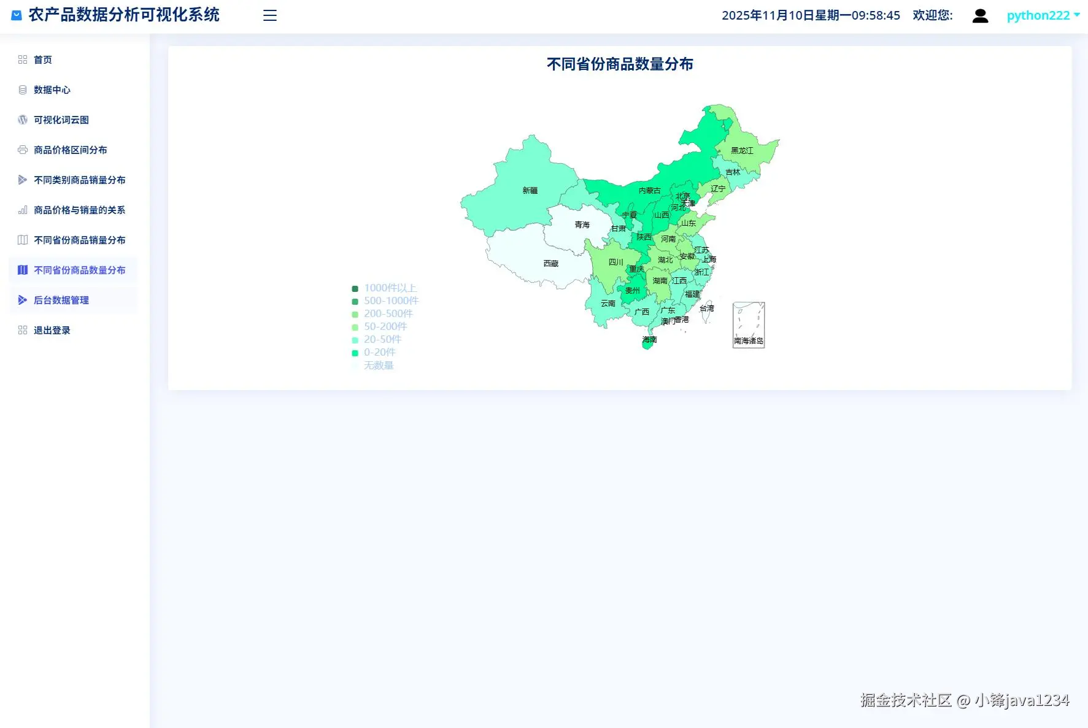
Task: Toggle the 1000件以上 legend item
Action: pyautogui.click(x=385, y=288)
